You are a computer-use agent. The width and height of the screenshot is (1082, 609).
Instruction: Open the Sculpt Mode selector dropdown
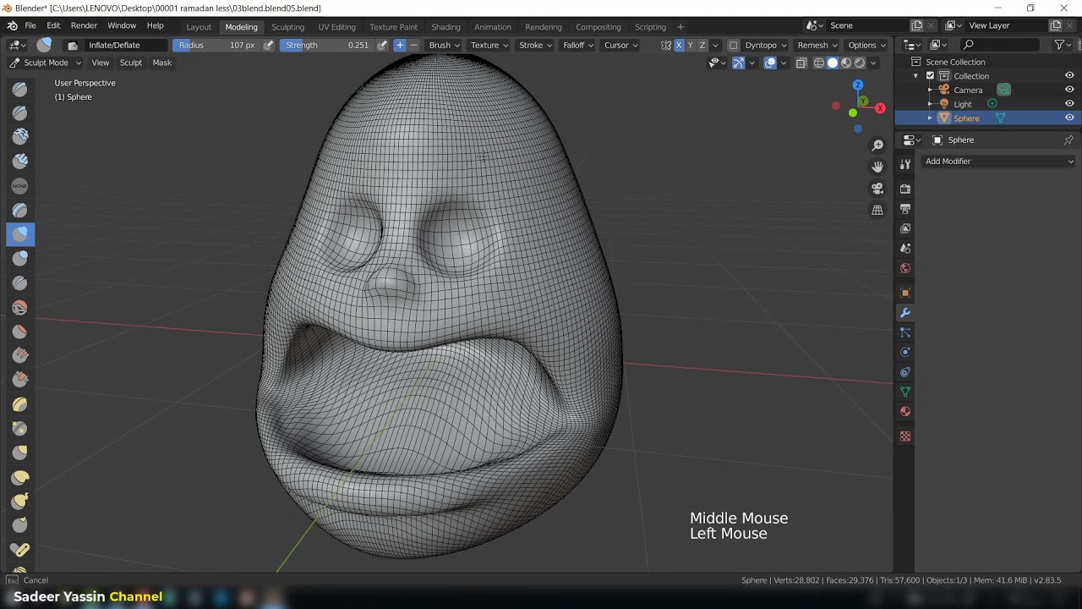[46, 63]
